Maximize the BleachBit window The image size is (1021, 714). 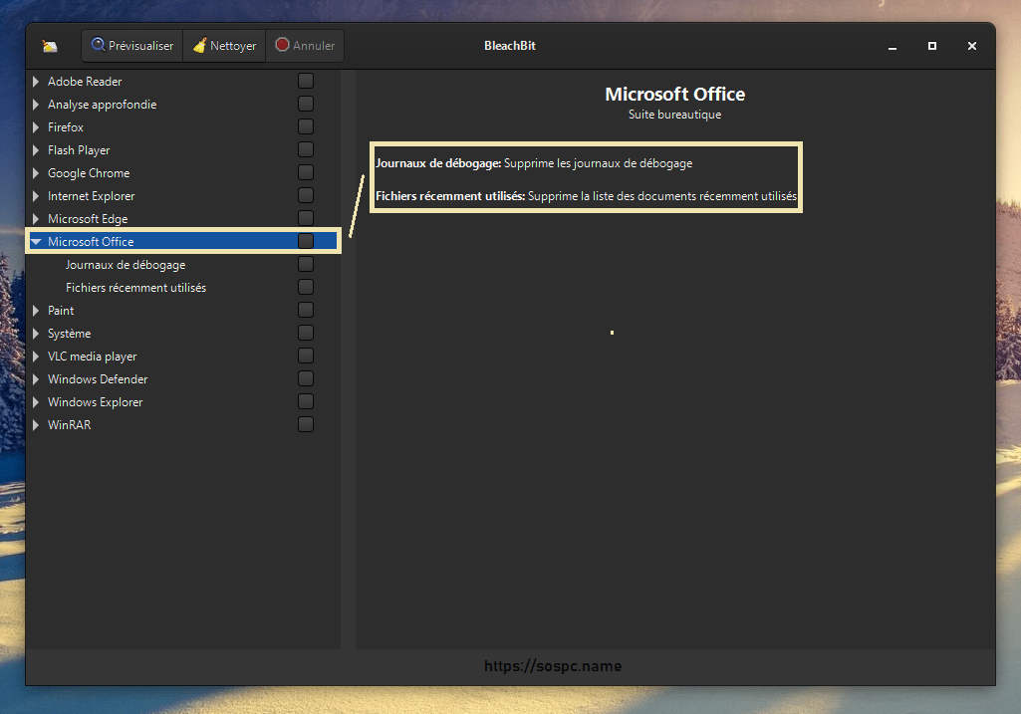coord(932,46)
